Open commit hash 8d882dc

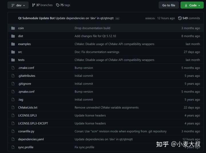(x=150, y=18)
